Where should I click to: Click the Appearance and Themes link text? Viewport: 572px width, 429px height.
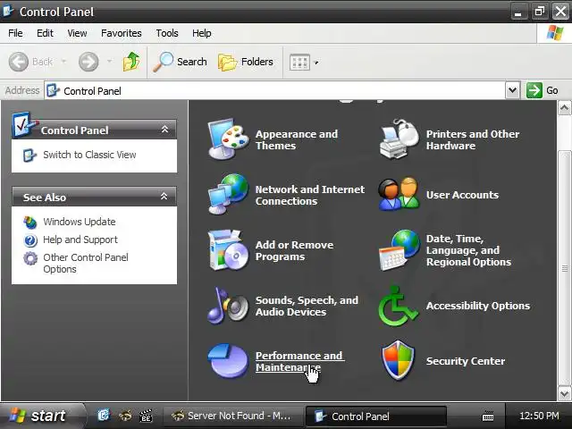tap(296, 139)
